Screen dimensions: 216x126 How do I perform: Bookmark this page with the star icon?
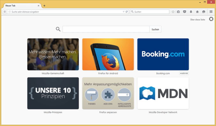coord(173,12)
